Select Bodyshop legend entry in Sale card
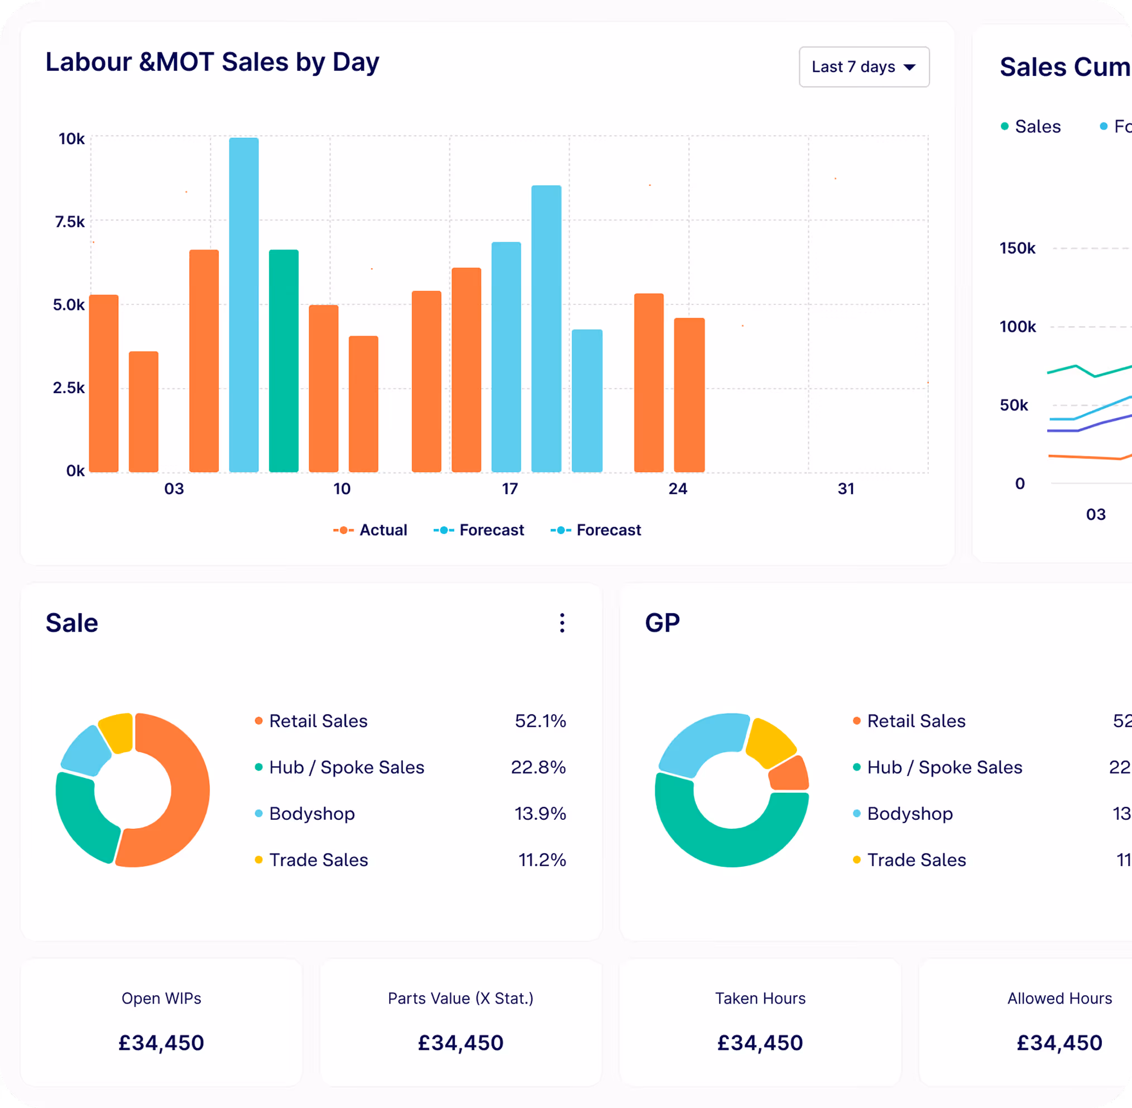 (312, 814)
